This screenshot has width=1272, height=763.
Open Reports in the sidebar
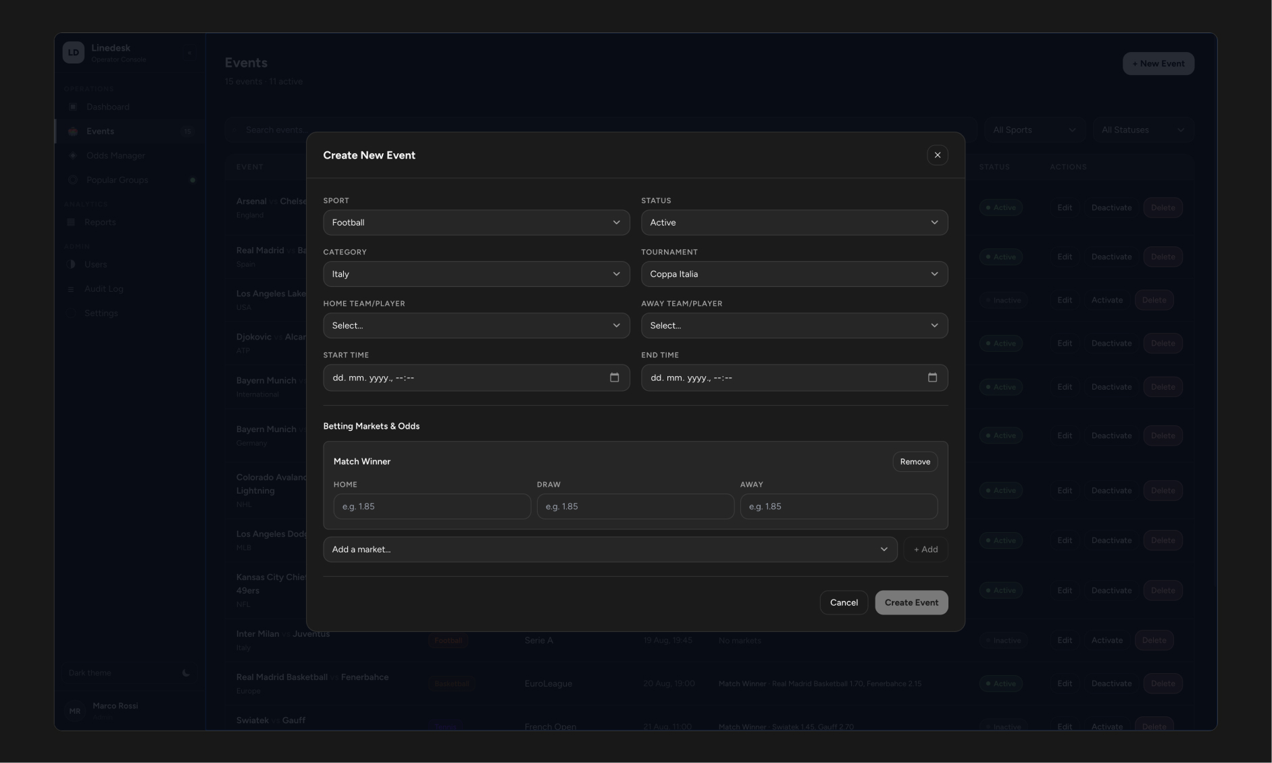tap(130, 222)
